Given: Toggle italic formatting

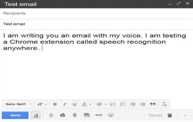Looking at the screenshot, I should (65, 104).
